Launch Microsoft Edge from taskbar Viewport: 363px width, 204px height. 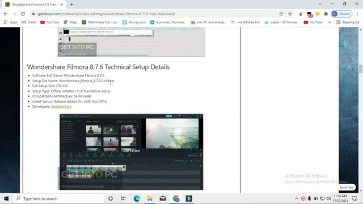tap(137, 198)
